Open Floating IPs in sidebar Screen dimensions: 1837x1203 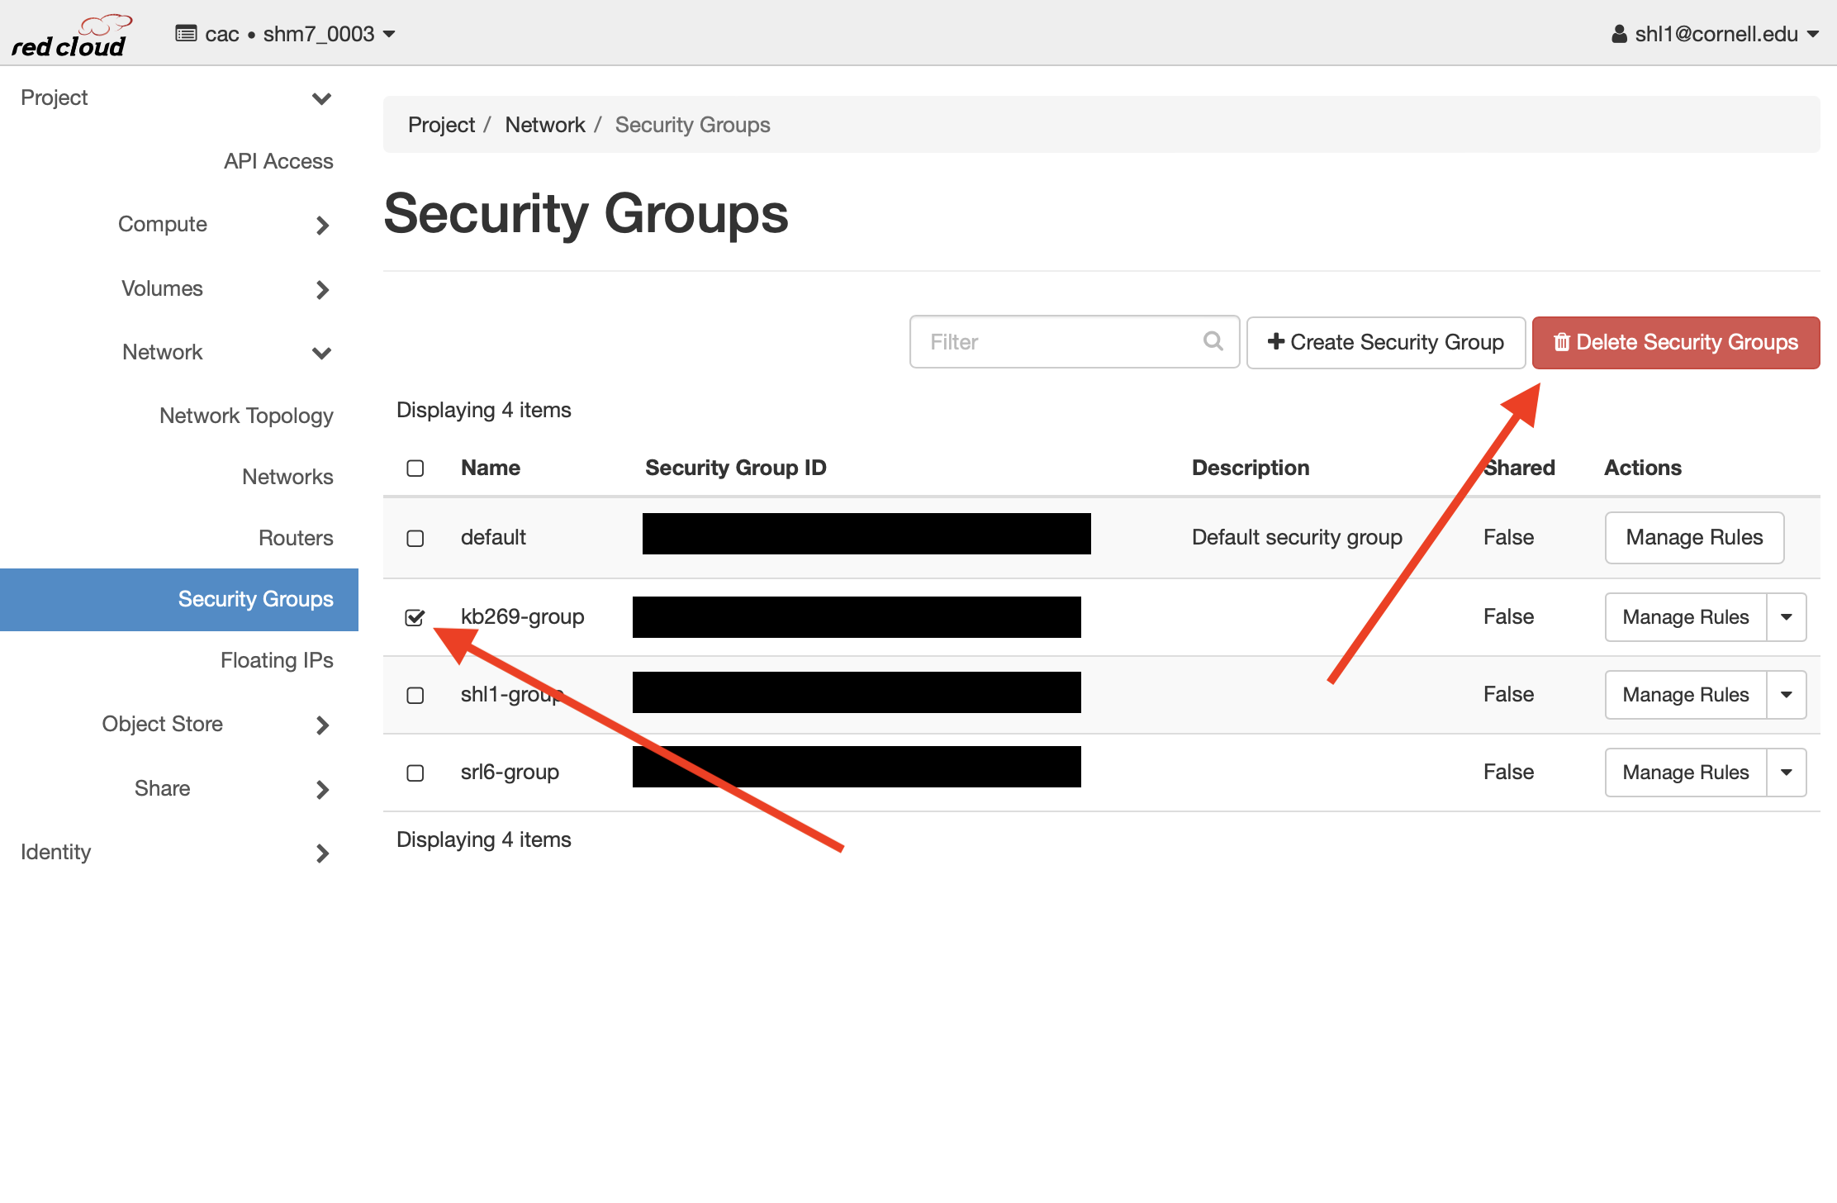click(277, 660)
